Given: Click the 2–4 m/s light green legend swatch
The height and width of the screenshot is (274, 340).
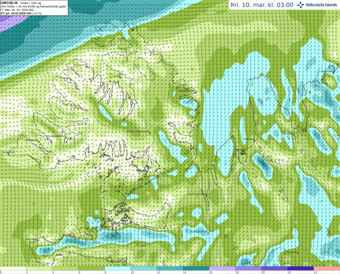Looking at the screenshot, I should point(39,268).
